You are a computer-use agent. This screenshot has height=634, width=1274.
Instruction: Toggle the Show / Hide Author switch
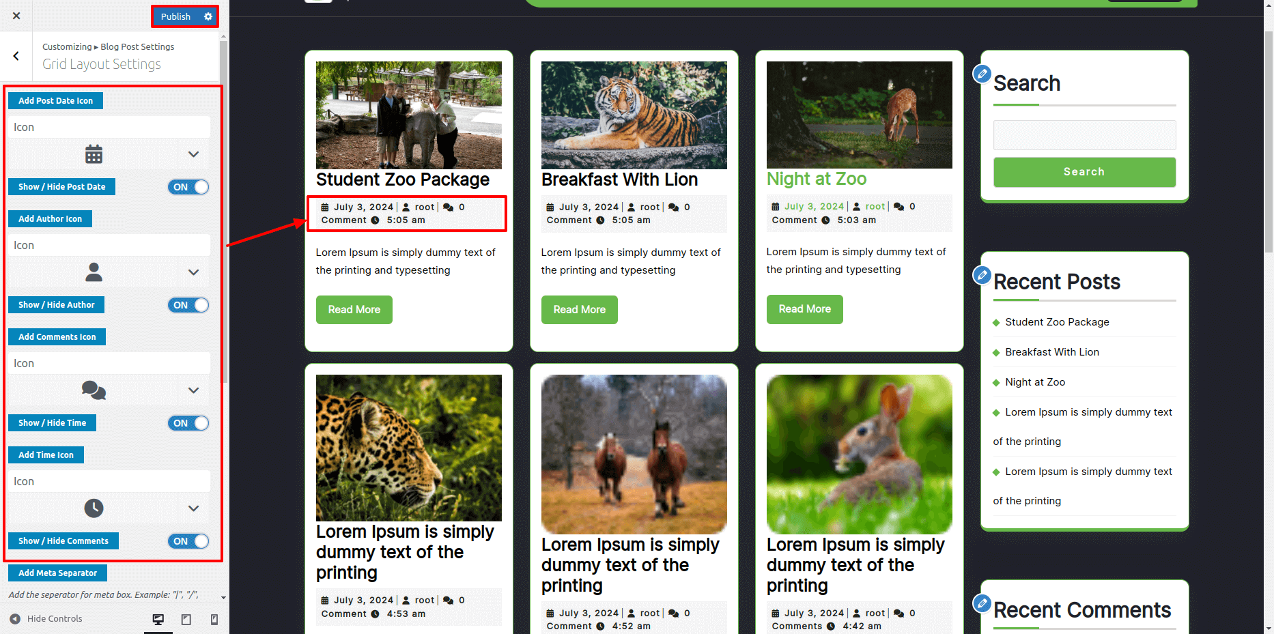tap(188, 305)
